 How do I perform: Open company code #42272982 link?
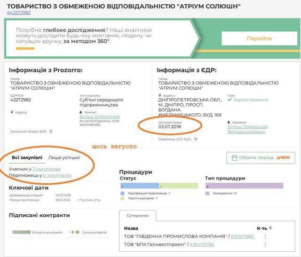[x=19, y=13]
